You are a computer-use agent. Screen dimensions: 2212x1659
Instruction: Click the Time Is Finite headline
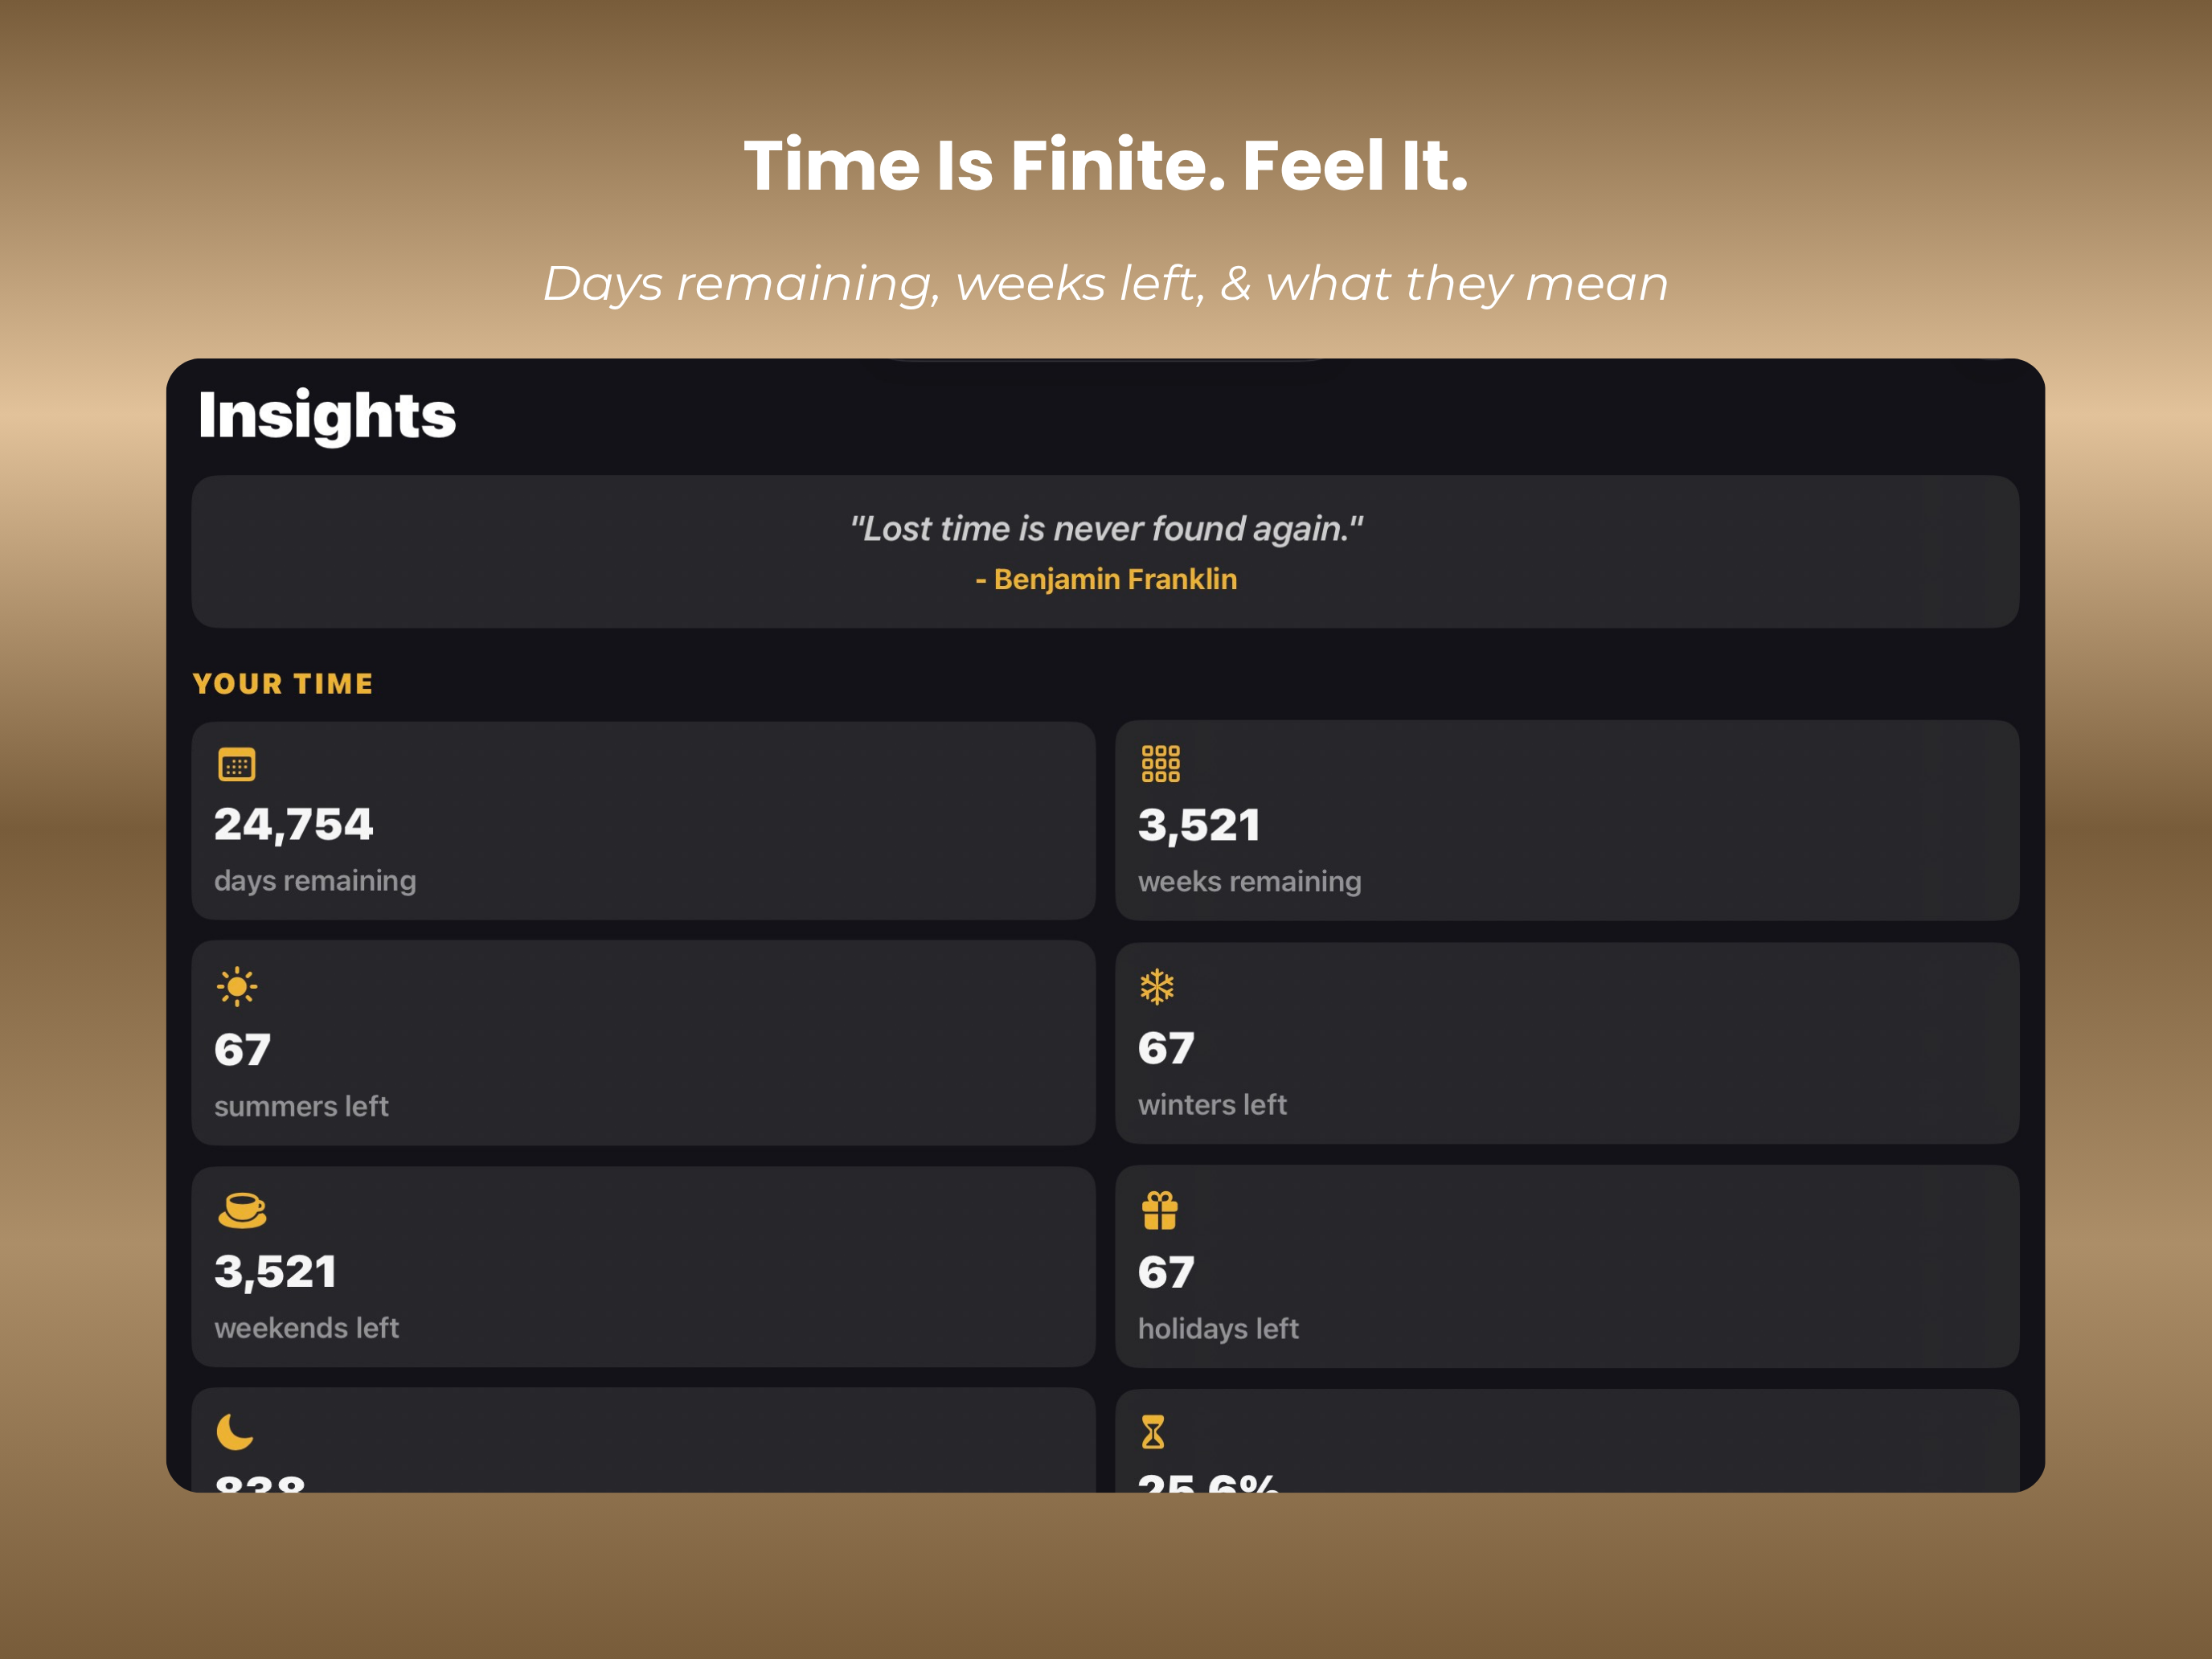[x=1106, y=165]
